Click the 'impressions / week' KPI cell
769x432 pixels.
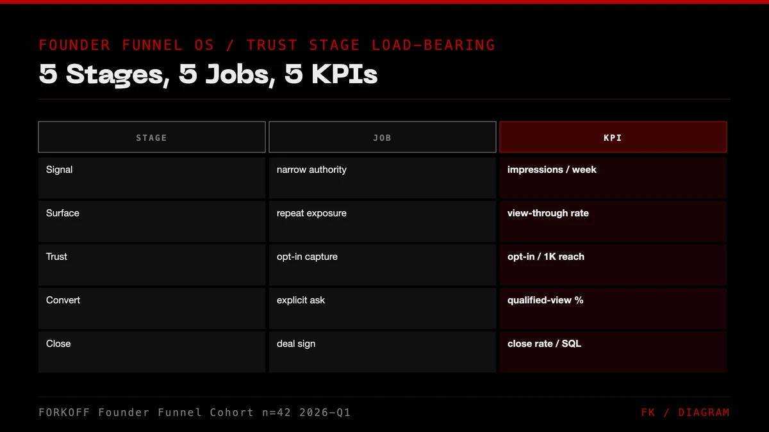(x=613, y=178)
